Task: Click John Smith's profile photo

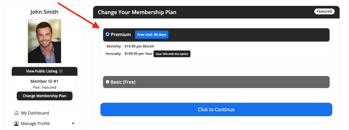Action: pyautogui.click(x=45, y=41)
